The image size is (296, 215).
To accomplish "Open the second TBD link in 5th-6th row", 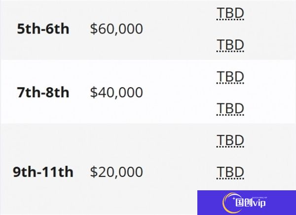I will click(230, 45).
